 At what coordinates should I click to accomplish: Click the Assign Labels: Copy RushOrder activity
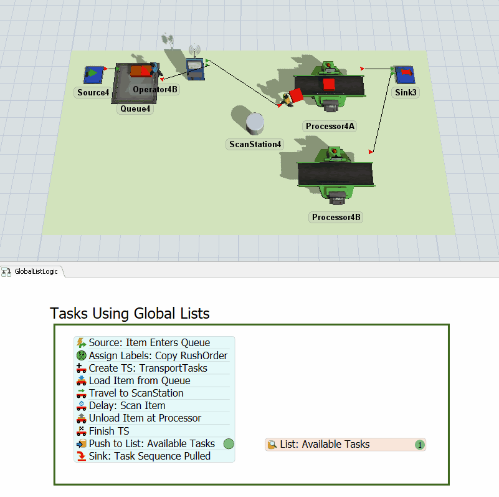coord(158,355)
